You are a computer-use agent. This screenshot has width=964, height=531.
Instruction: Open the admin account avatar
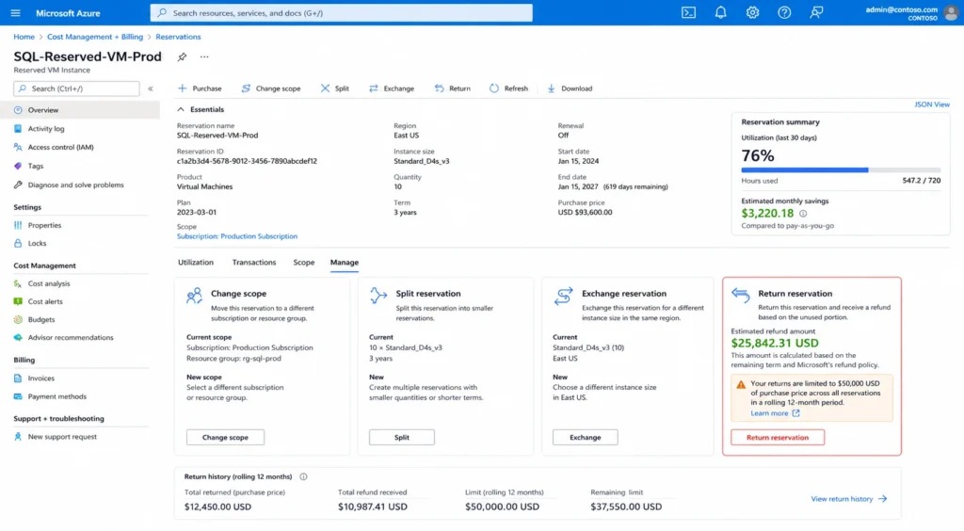tap(951, 13)
